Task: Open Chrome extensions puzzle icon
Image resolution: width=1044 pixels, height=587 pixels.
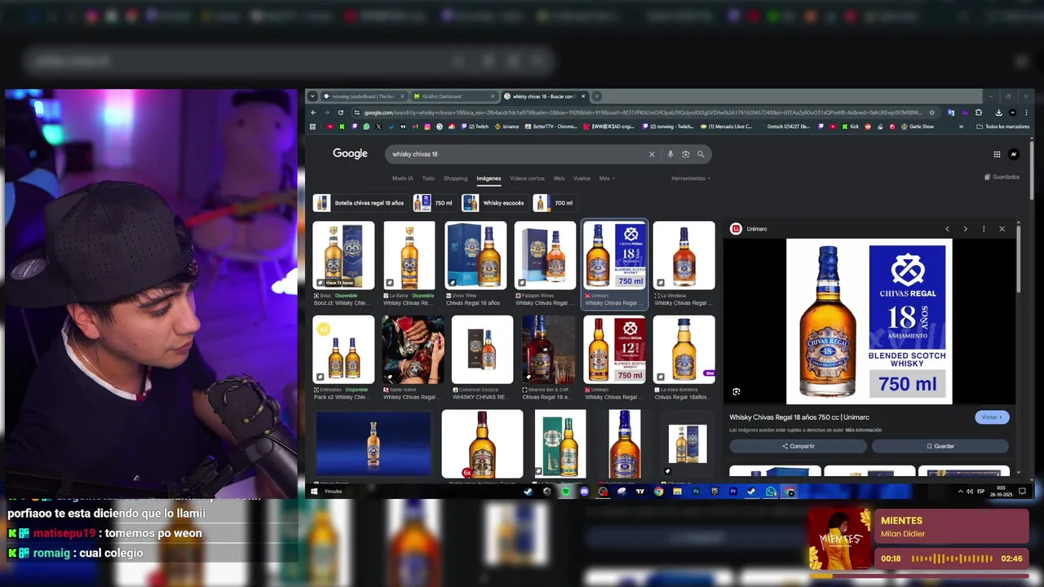Action: click(x=979, y=113)
